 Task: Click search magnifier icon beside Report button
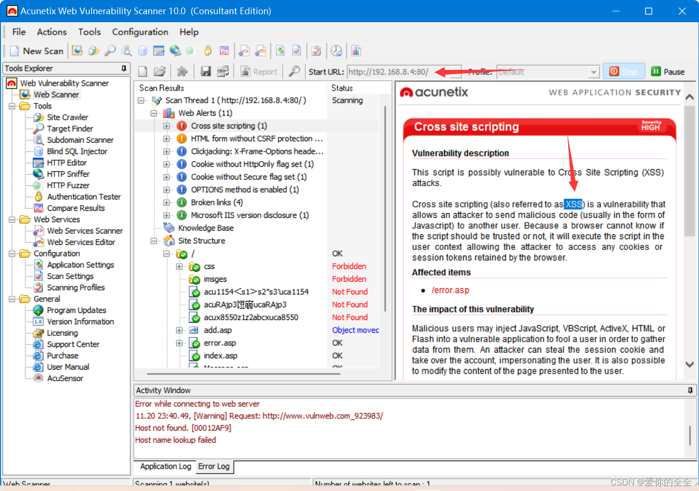(294, 71)
